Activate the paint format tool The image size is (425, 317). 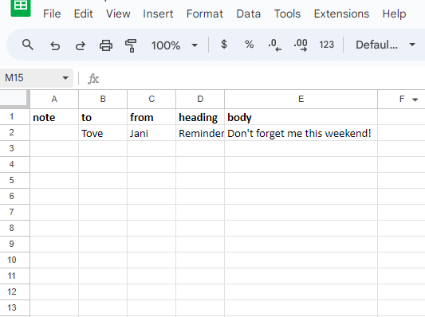click(x=131, y=45)
